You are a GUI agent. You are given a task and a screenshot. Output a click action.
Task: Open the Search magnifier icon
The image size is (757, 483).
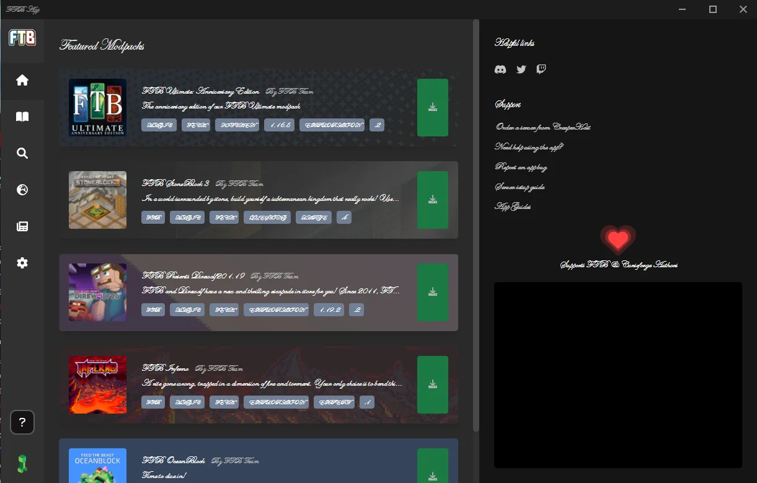[22, 153]
